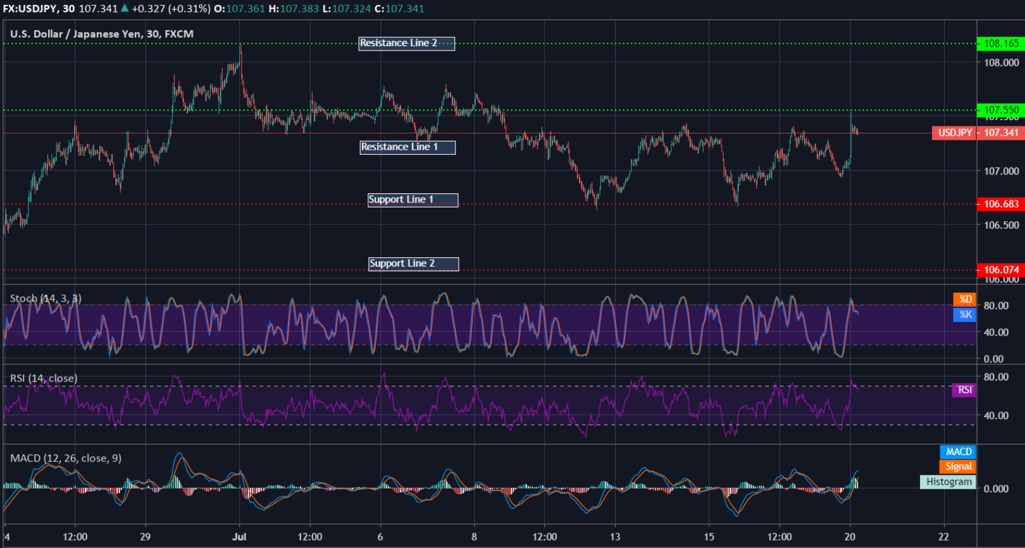Open the RSI (14, close) indicator title
Image resolution: width=1025 pixels, height=548 pixels.
44,378
